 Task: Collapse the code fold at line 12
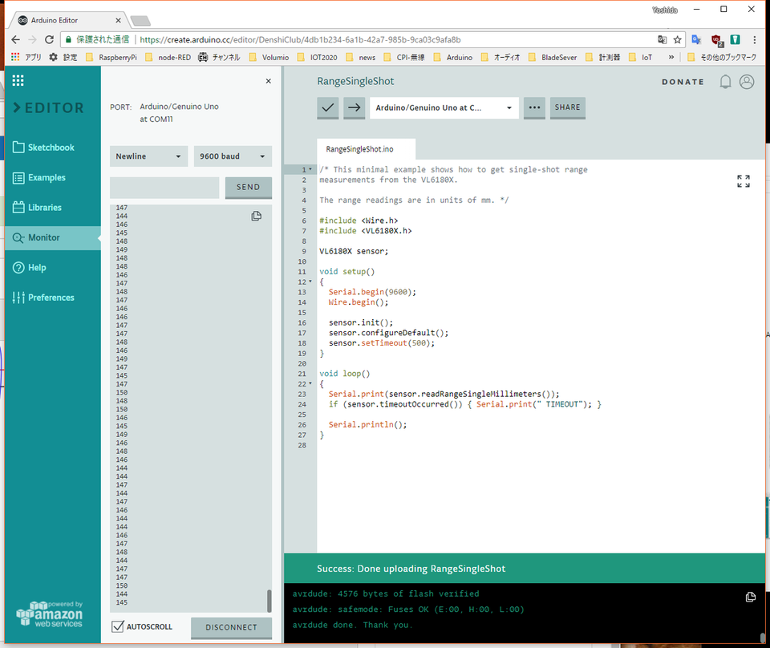coord(310,282)
